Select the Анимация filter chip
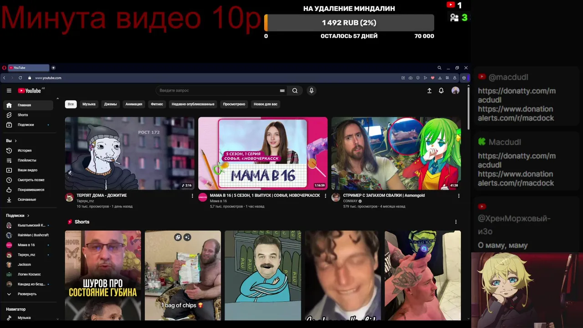Viewport: 583px width, 328px height. (x=134, y=104)
